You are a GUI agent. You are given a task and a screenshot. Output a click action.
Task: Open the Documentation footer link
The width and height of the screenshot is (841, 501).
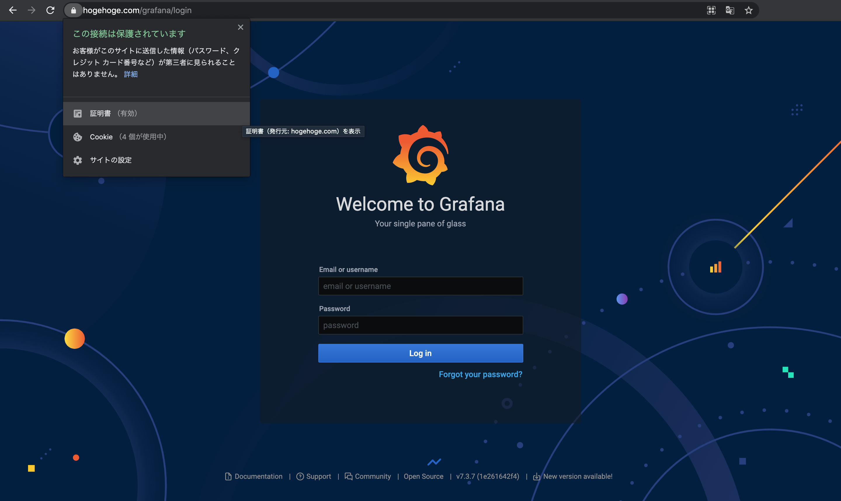tap(258, 476)
